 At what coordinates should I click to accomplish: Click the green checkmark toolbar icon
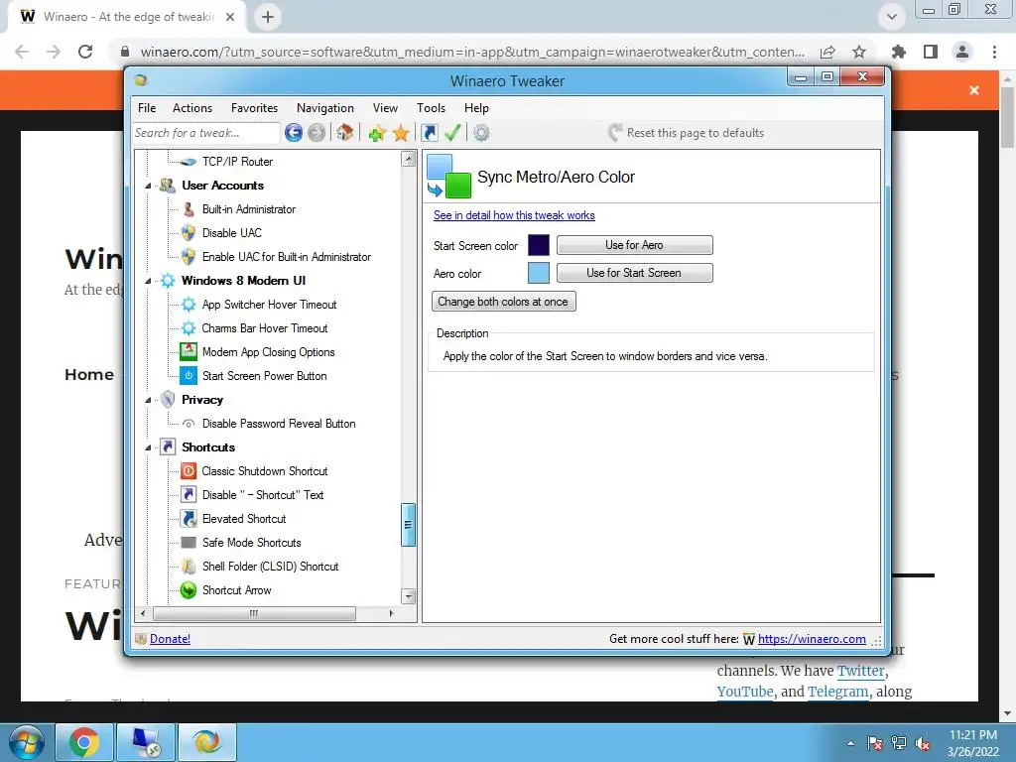coord(452,132)
